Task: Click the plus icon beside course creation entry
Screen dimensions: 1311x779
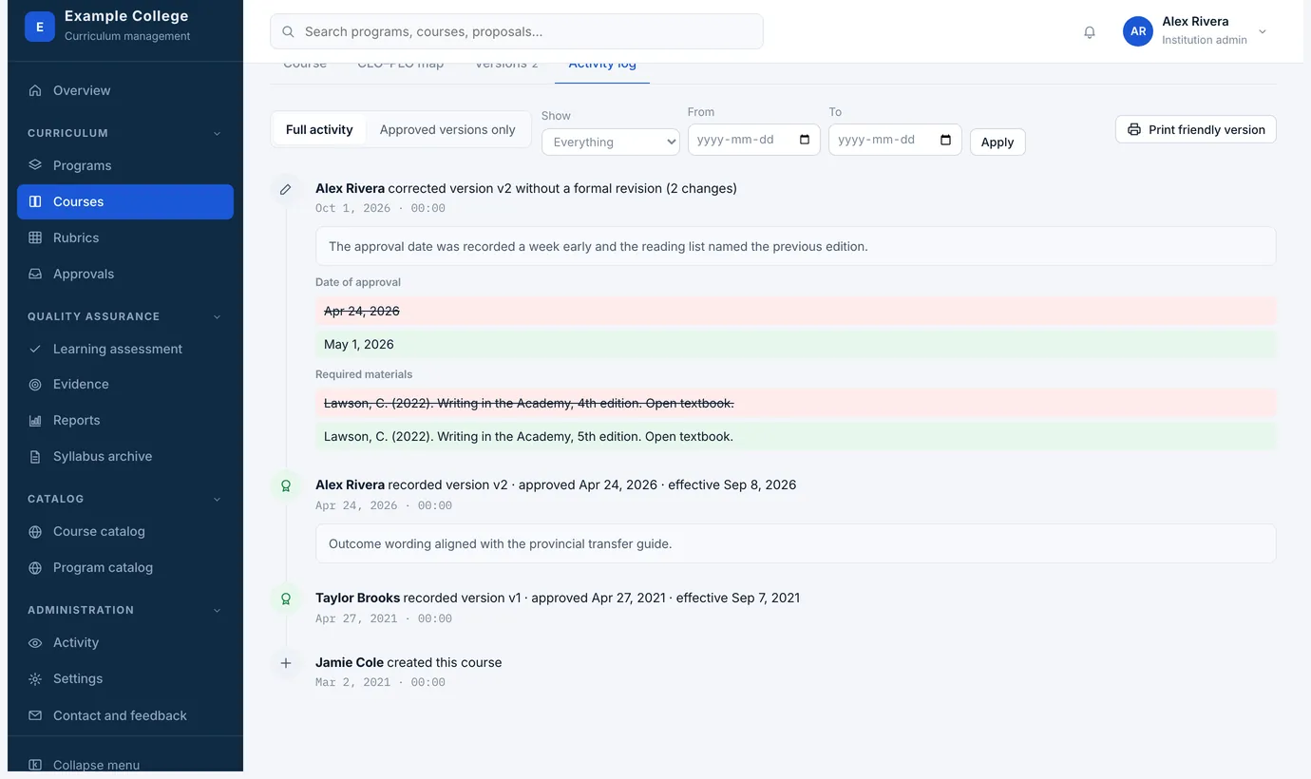Action: click(285, 663)
